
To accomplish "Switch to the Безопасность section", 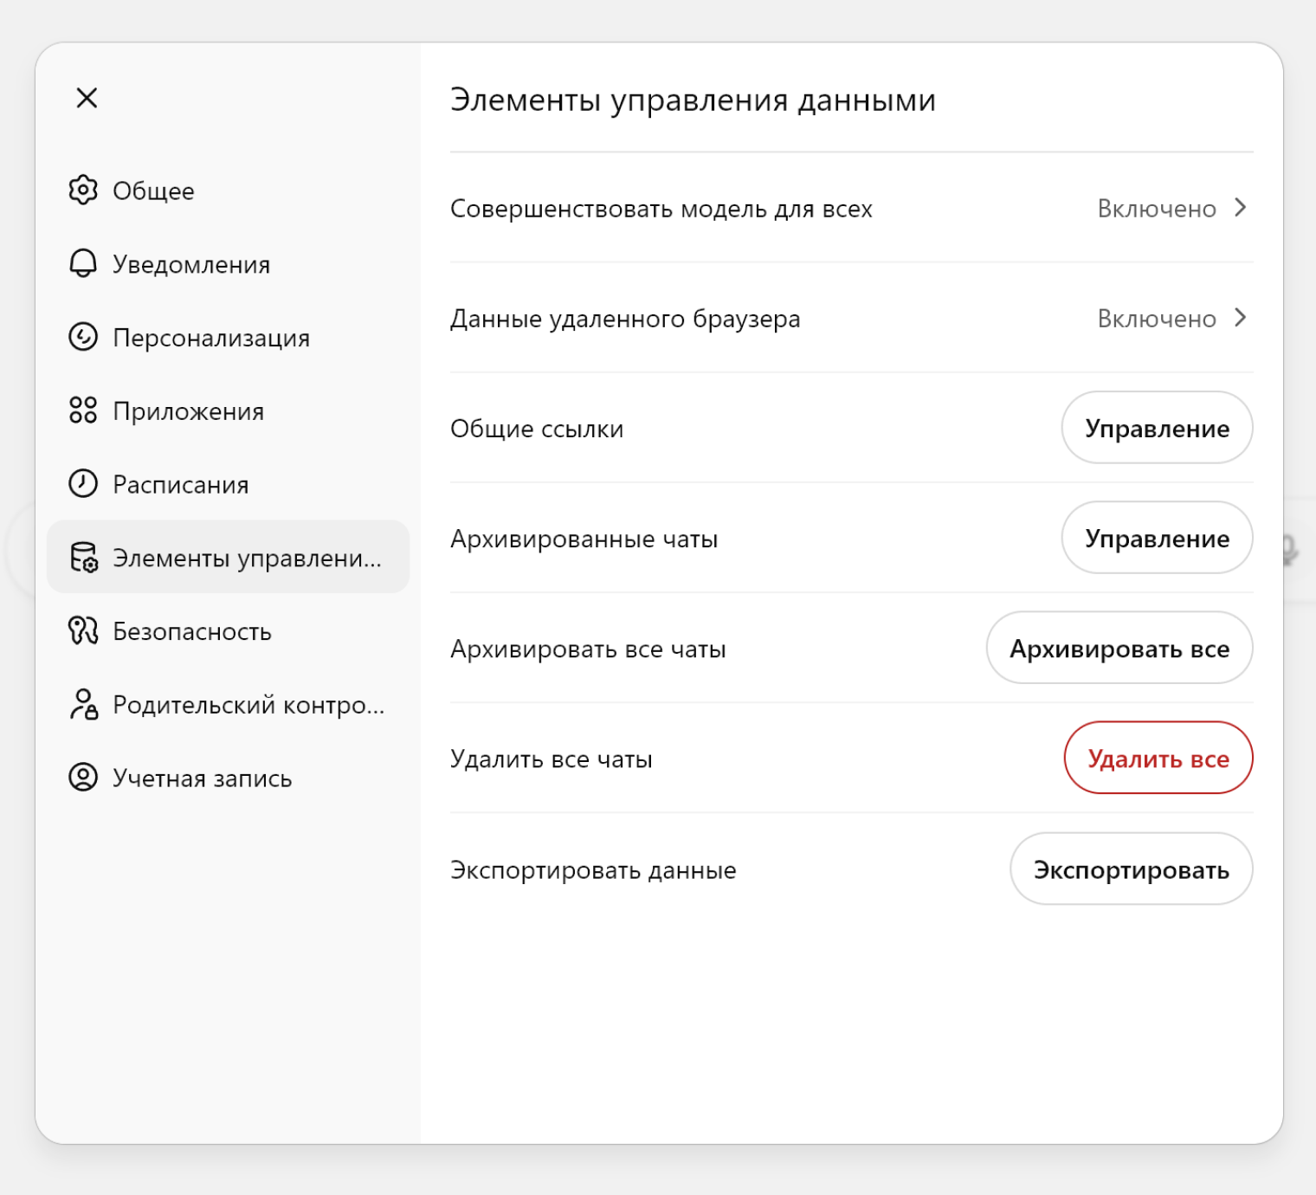I will 190,631.
